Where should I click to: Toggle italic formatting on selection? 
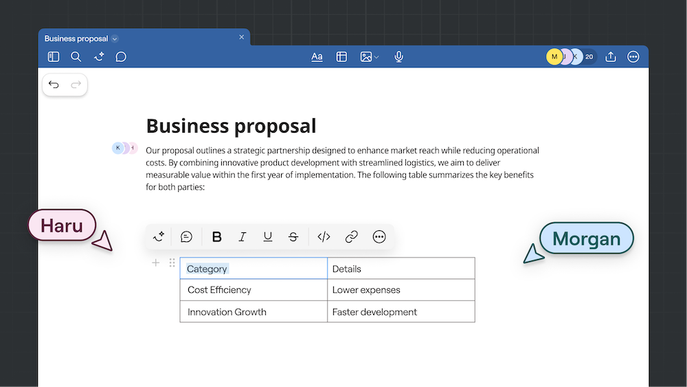(x=242, y=237)
